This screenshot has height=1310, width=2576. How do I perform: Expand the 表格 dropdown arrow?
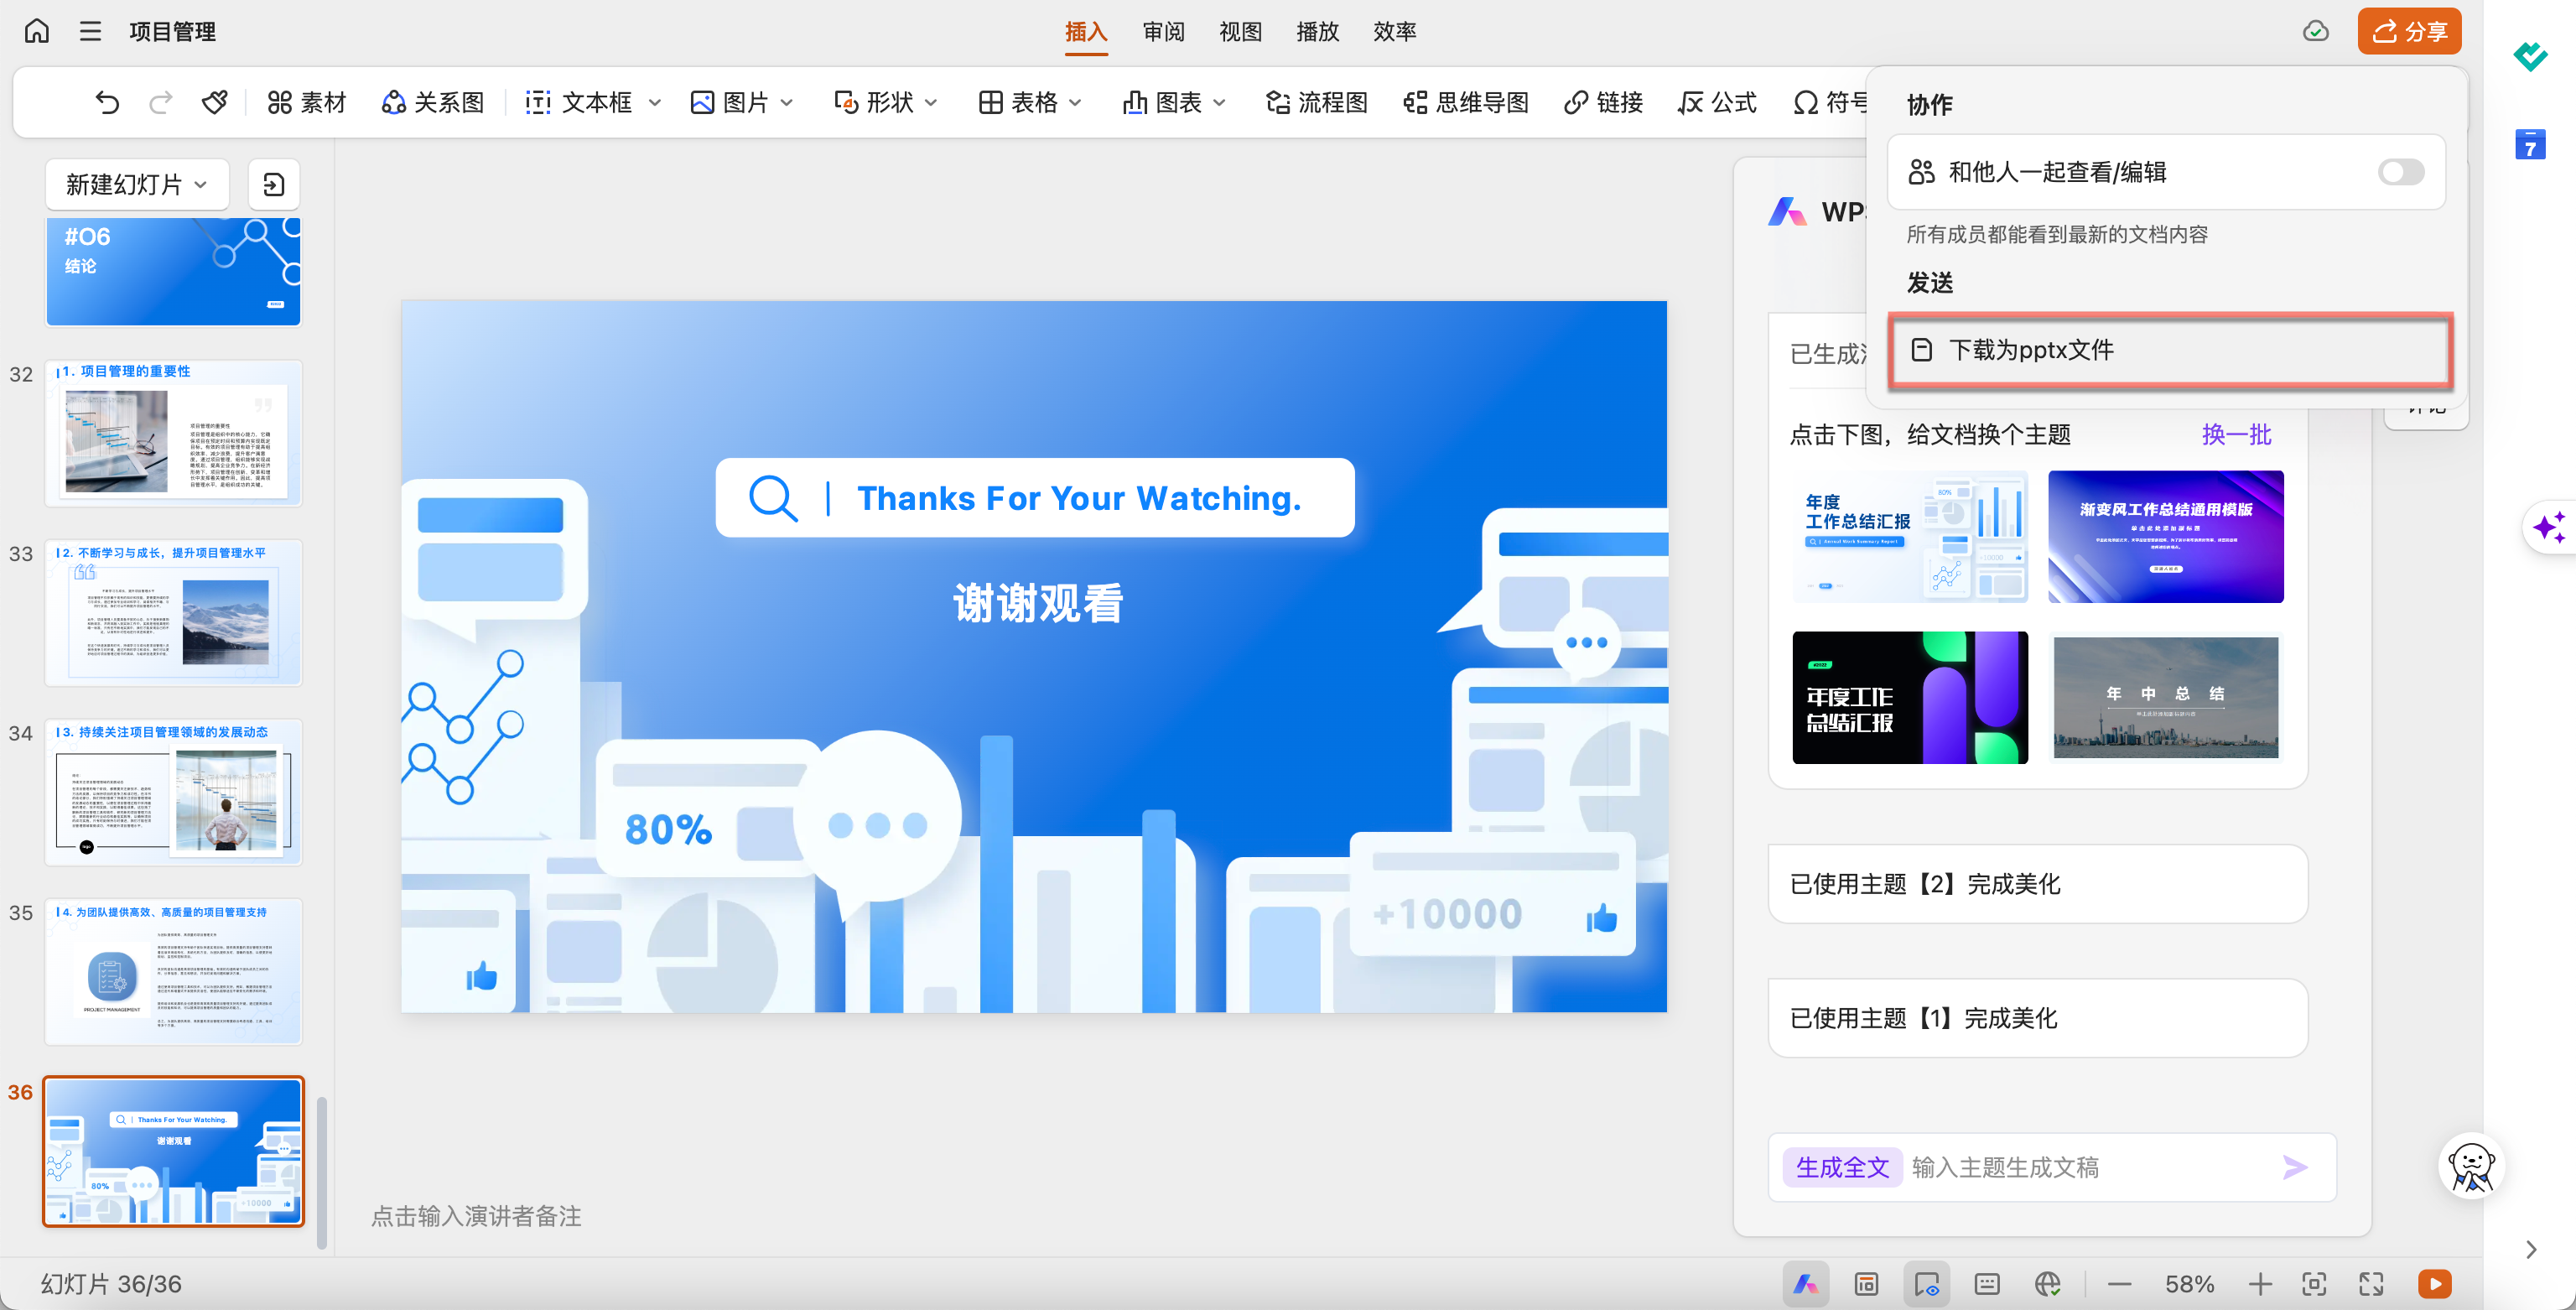click(x=1076, y=102)
